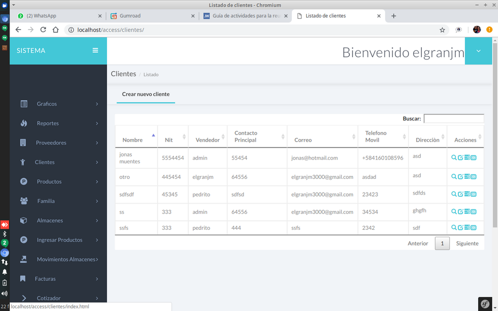Click the CC icon in the ssfs row
Image resolution: width=498 pixels, height=311 pixels.
point(474,227)
